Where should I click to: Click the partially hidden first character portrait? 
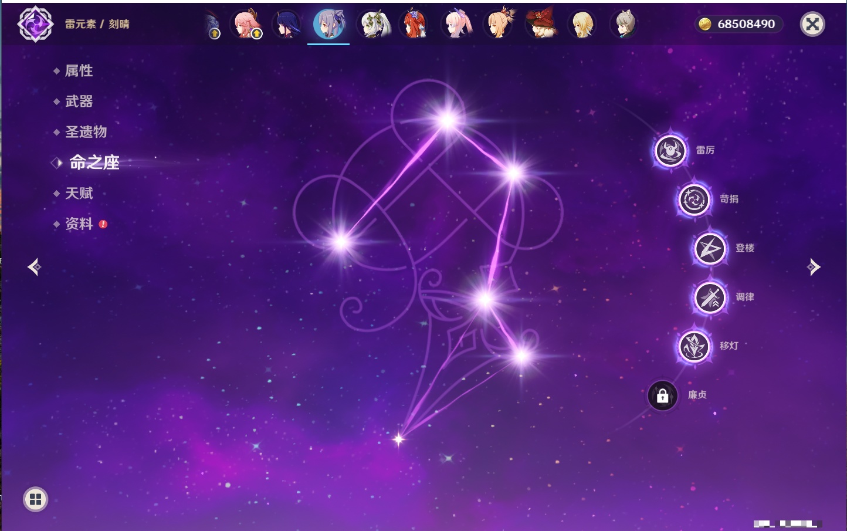[x=212, y=25]
